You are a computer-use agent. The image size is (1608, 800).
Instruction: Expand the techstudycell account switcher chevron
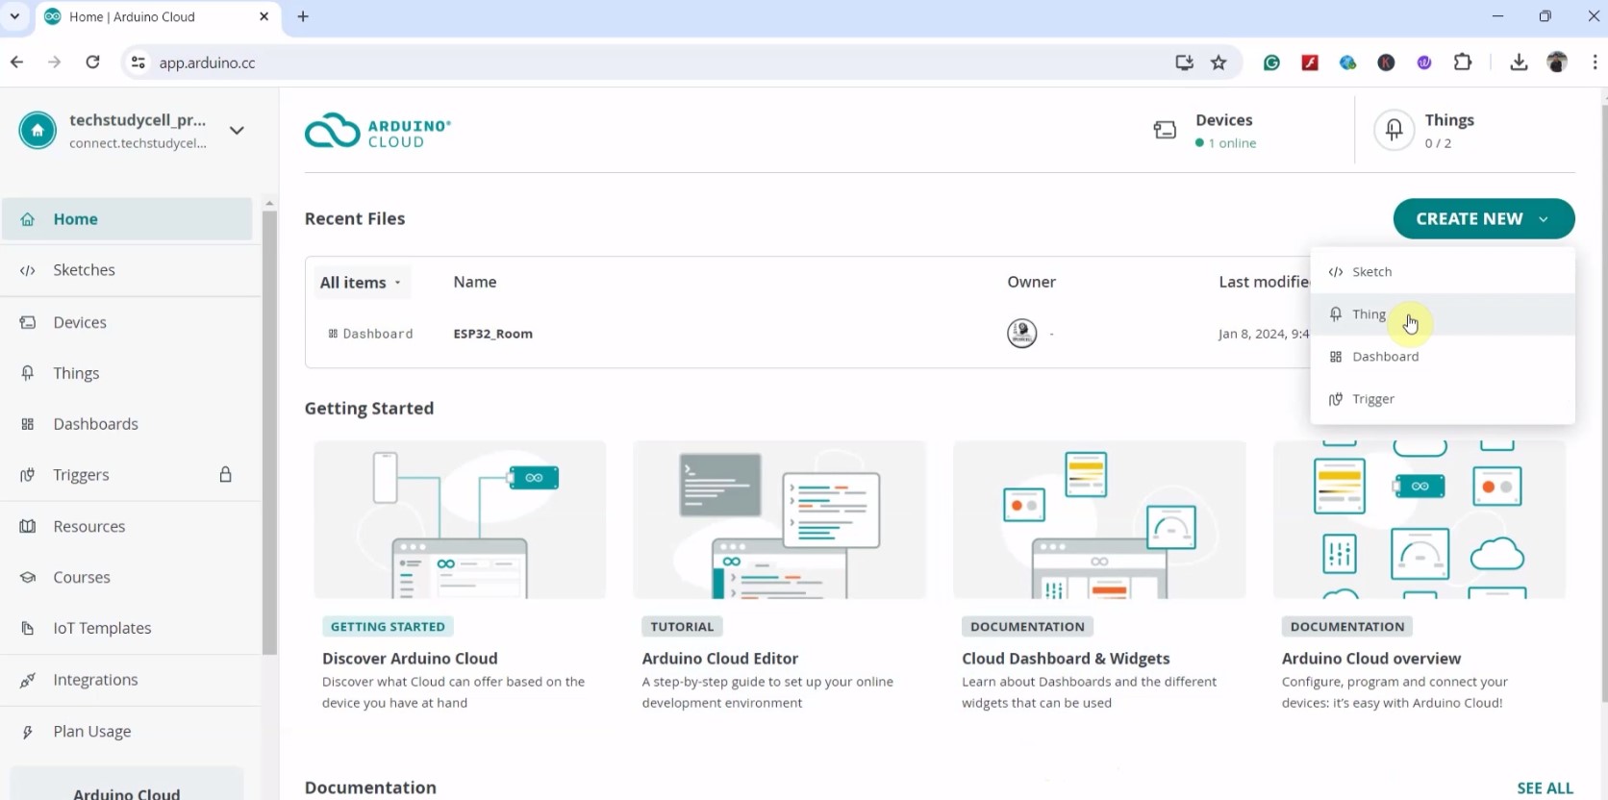[x=237, y=131]
